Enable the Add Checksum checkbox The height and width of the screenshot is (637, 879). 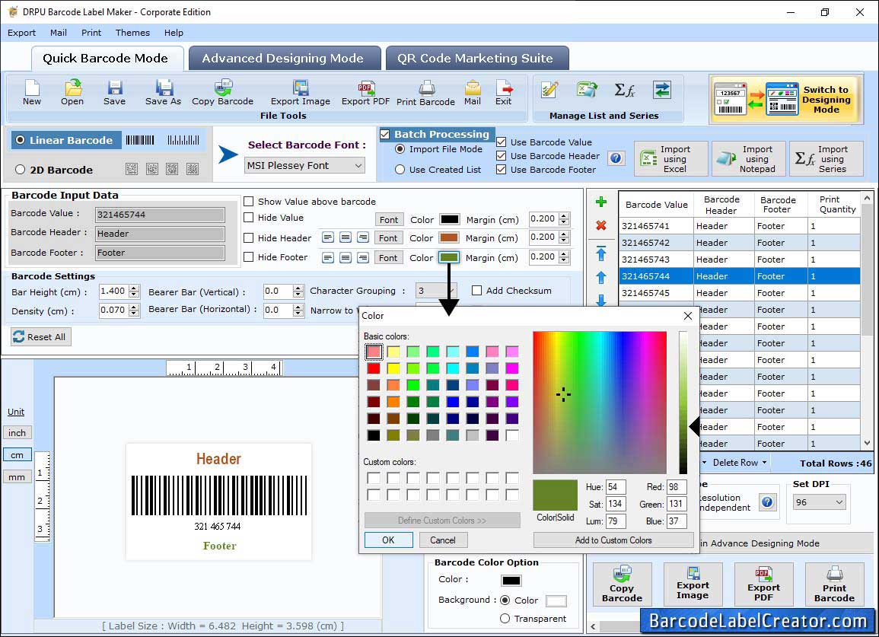click(476, 291)
